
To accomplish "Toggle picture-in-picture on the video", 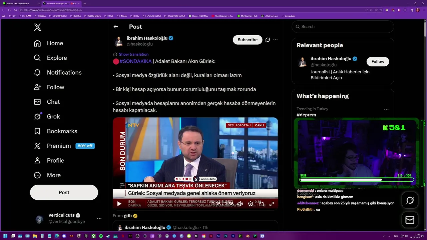I will [x=261, y=204].
